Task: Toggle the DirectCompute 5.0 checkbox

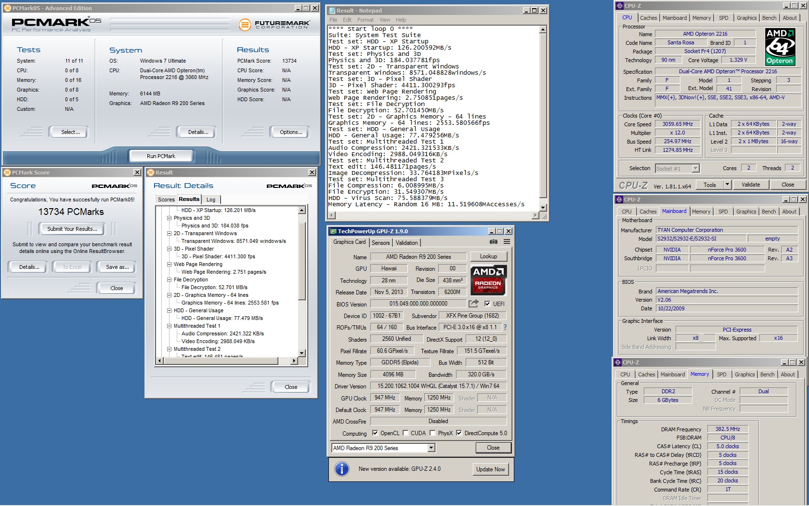Action: [459, 433]
